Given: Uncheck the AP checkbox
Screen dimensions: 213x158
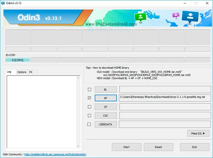Looking at the screenshot, I should (x=89, y=98).
